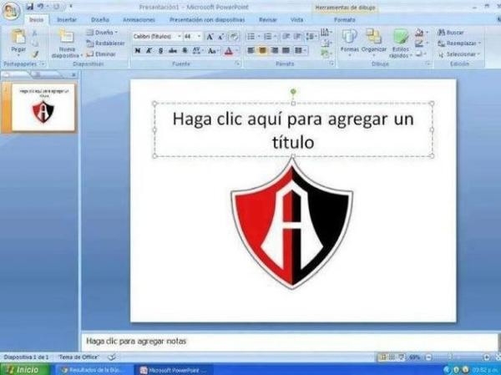Click the red font color A swatch
The height and width of the screenshot is (375, 501).
pos(229,51)
